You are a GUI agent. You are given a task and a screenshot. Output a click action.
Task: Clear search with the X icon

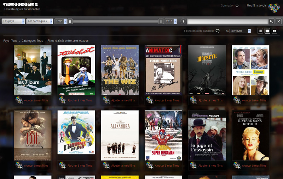279,21
